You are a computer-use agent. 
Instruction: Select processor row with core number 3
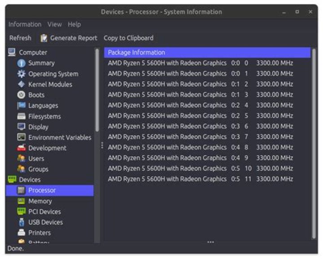[x=207, y=94]
